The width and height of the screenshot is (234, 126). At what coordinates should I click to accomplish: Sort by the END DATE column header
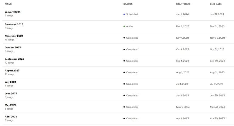216,4
